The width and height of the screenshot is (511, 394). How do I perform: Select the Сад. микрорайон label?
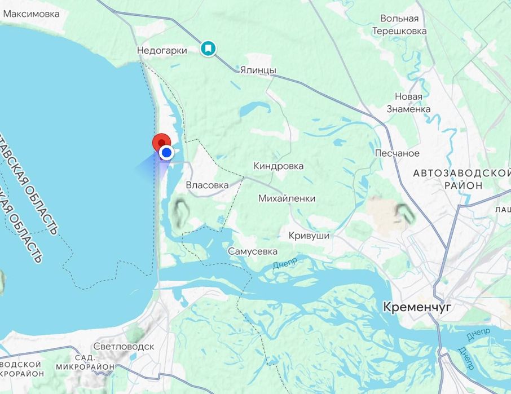pos(85,362)
